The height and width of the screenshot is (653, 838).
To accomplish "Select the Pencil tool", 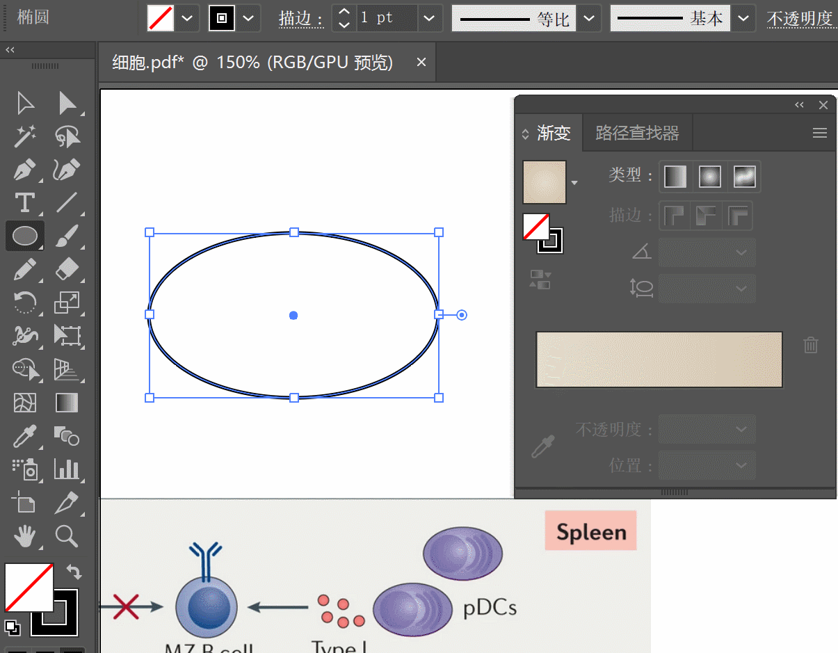I will click(x=26, y=269).
